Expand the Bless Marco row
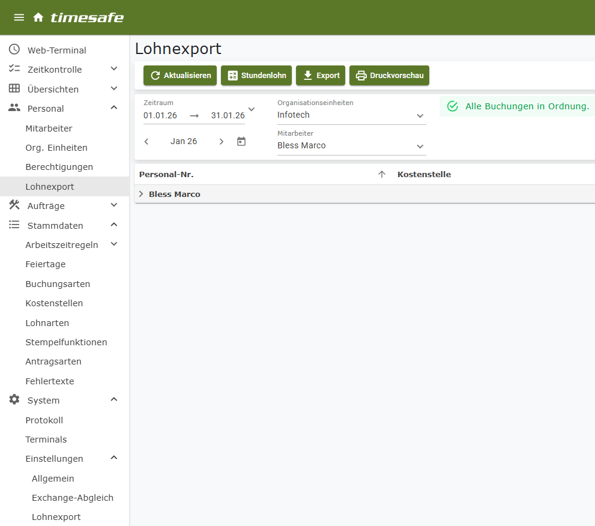Image resolution: width=595 pixels, height=526 pixels. 141,195
